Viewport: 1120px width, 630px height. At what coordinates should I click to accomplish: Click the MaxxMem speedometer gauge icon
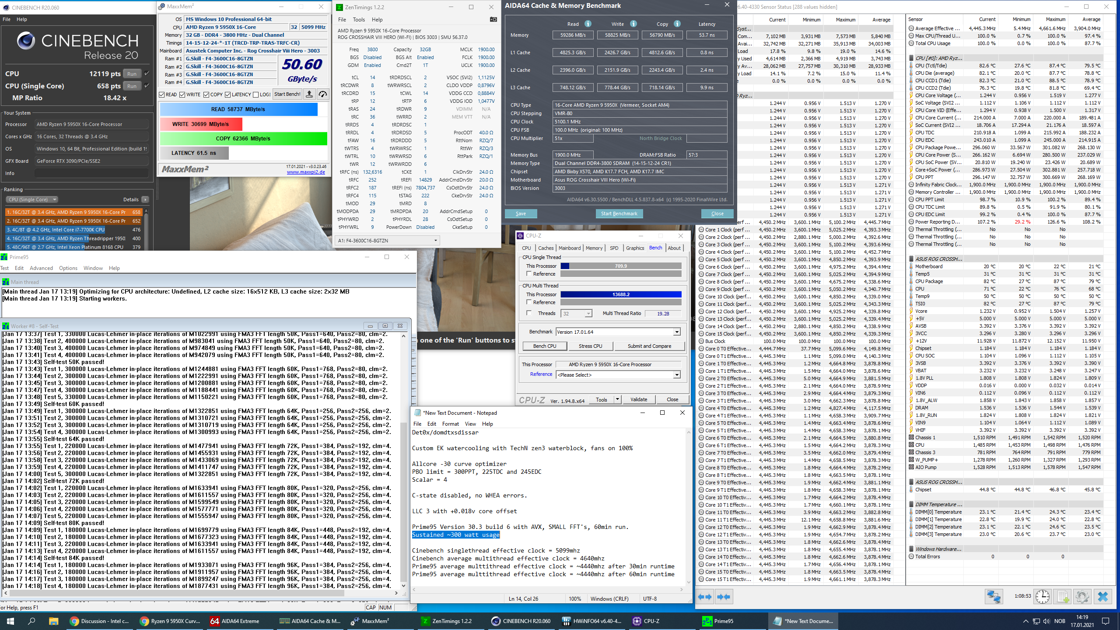pyautogui.click(x=323, y=94)
